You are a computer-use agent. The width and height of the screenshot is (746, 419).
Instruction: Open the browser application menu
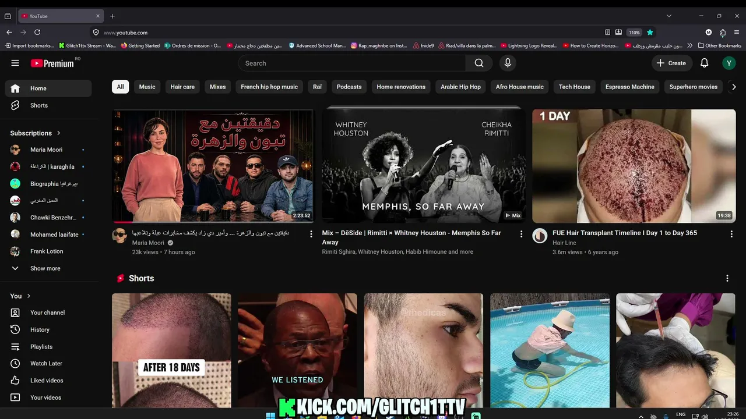click(737, 33)
